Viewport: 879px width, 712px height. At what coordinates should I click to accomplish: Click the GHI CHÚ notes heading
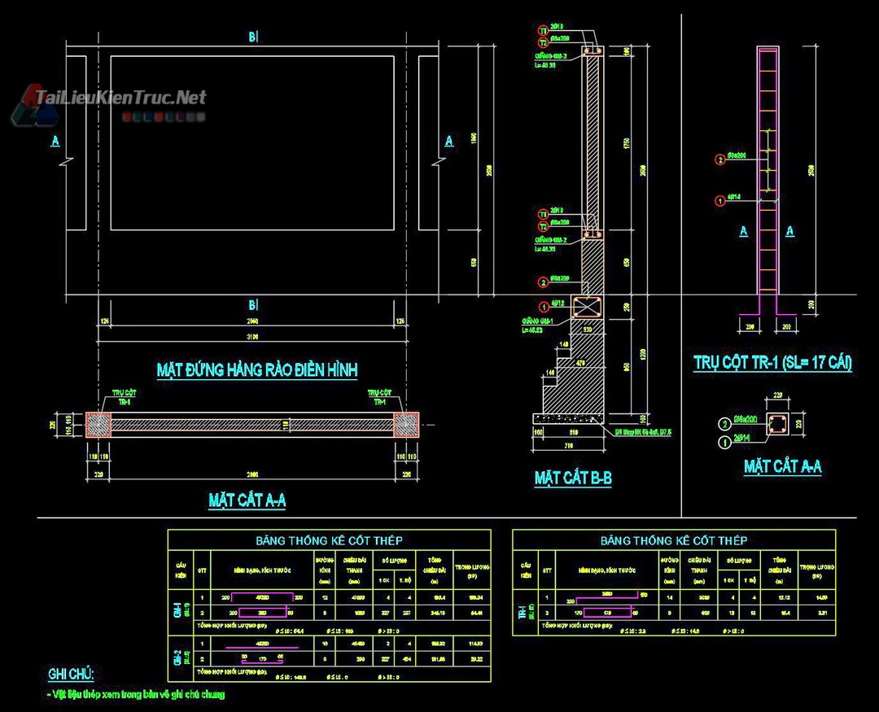pyautogui.click(x=71, y=674)
